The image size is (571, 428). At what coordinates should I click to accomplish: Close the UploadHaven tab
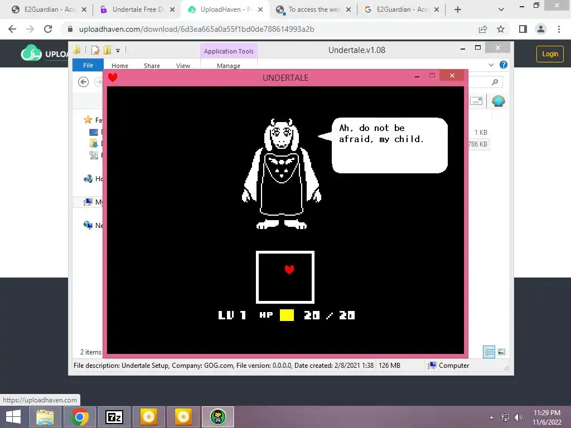[260, 10]
